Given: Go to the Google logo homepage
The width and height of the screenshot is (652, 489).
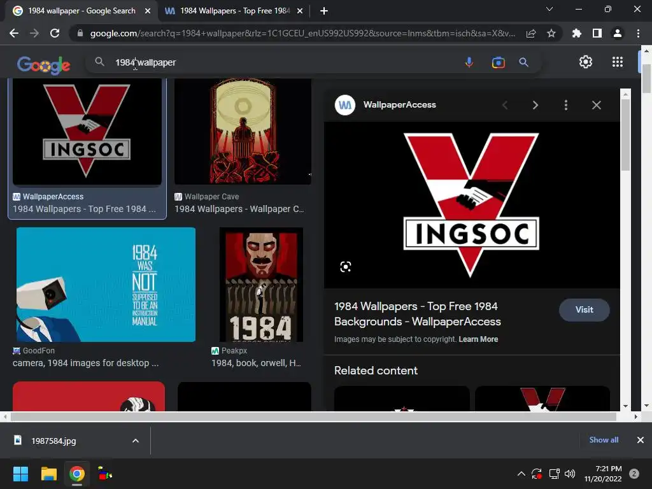Looking at the screenshot, I should pyautogui.click(x=44, y=65).
